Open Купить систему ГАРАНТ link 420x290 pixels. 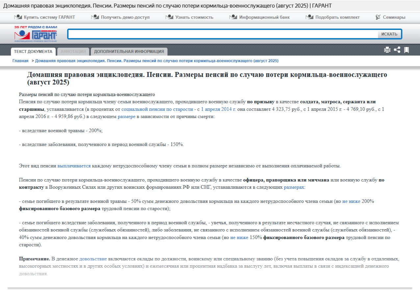click(x=49, y=17)
